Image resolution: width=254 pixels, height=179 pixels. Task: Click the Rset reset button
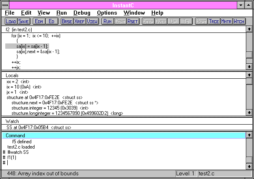tap(133, 21)
